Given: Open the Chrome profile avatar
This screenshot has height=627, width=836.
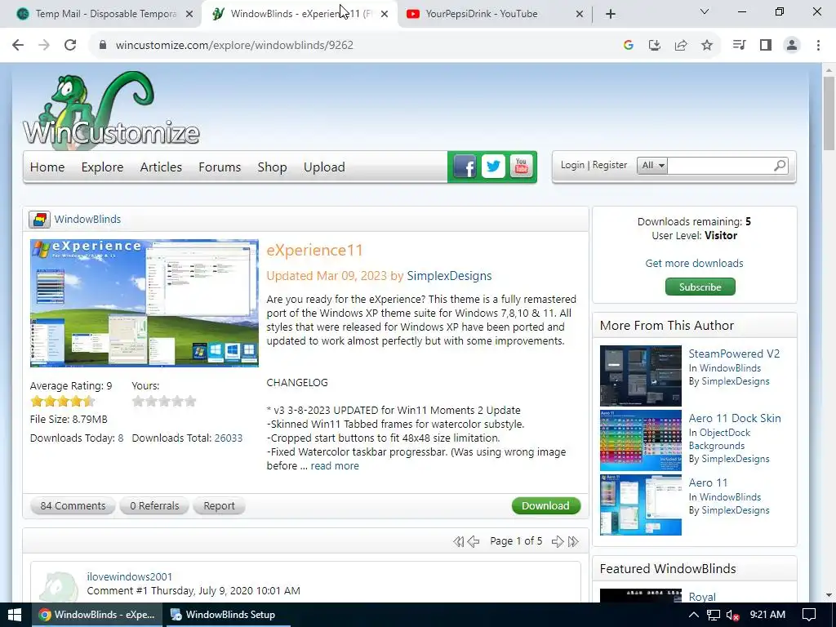Looking at the screenshot, I should (x=792, y=45).
